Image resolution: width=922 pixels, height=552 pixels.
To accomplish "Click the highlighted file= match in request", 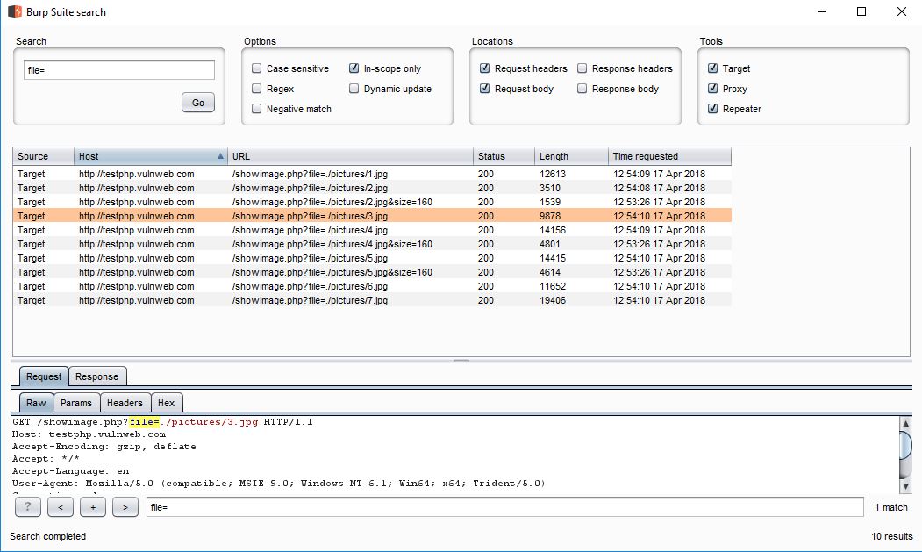I will point(145,422).
